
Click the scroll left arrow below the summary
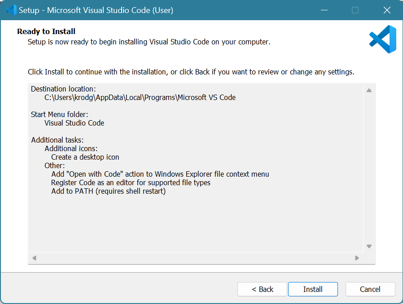(34, 258)
